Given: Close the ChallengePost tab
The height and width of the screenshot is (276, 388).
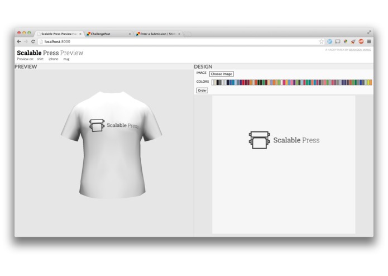Looking at the screenshot, I should tap(130, 34).
